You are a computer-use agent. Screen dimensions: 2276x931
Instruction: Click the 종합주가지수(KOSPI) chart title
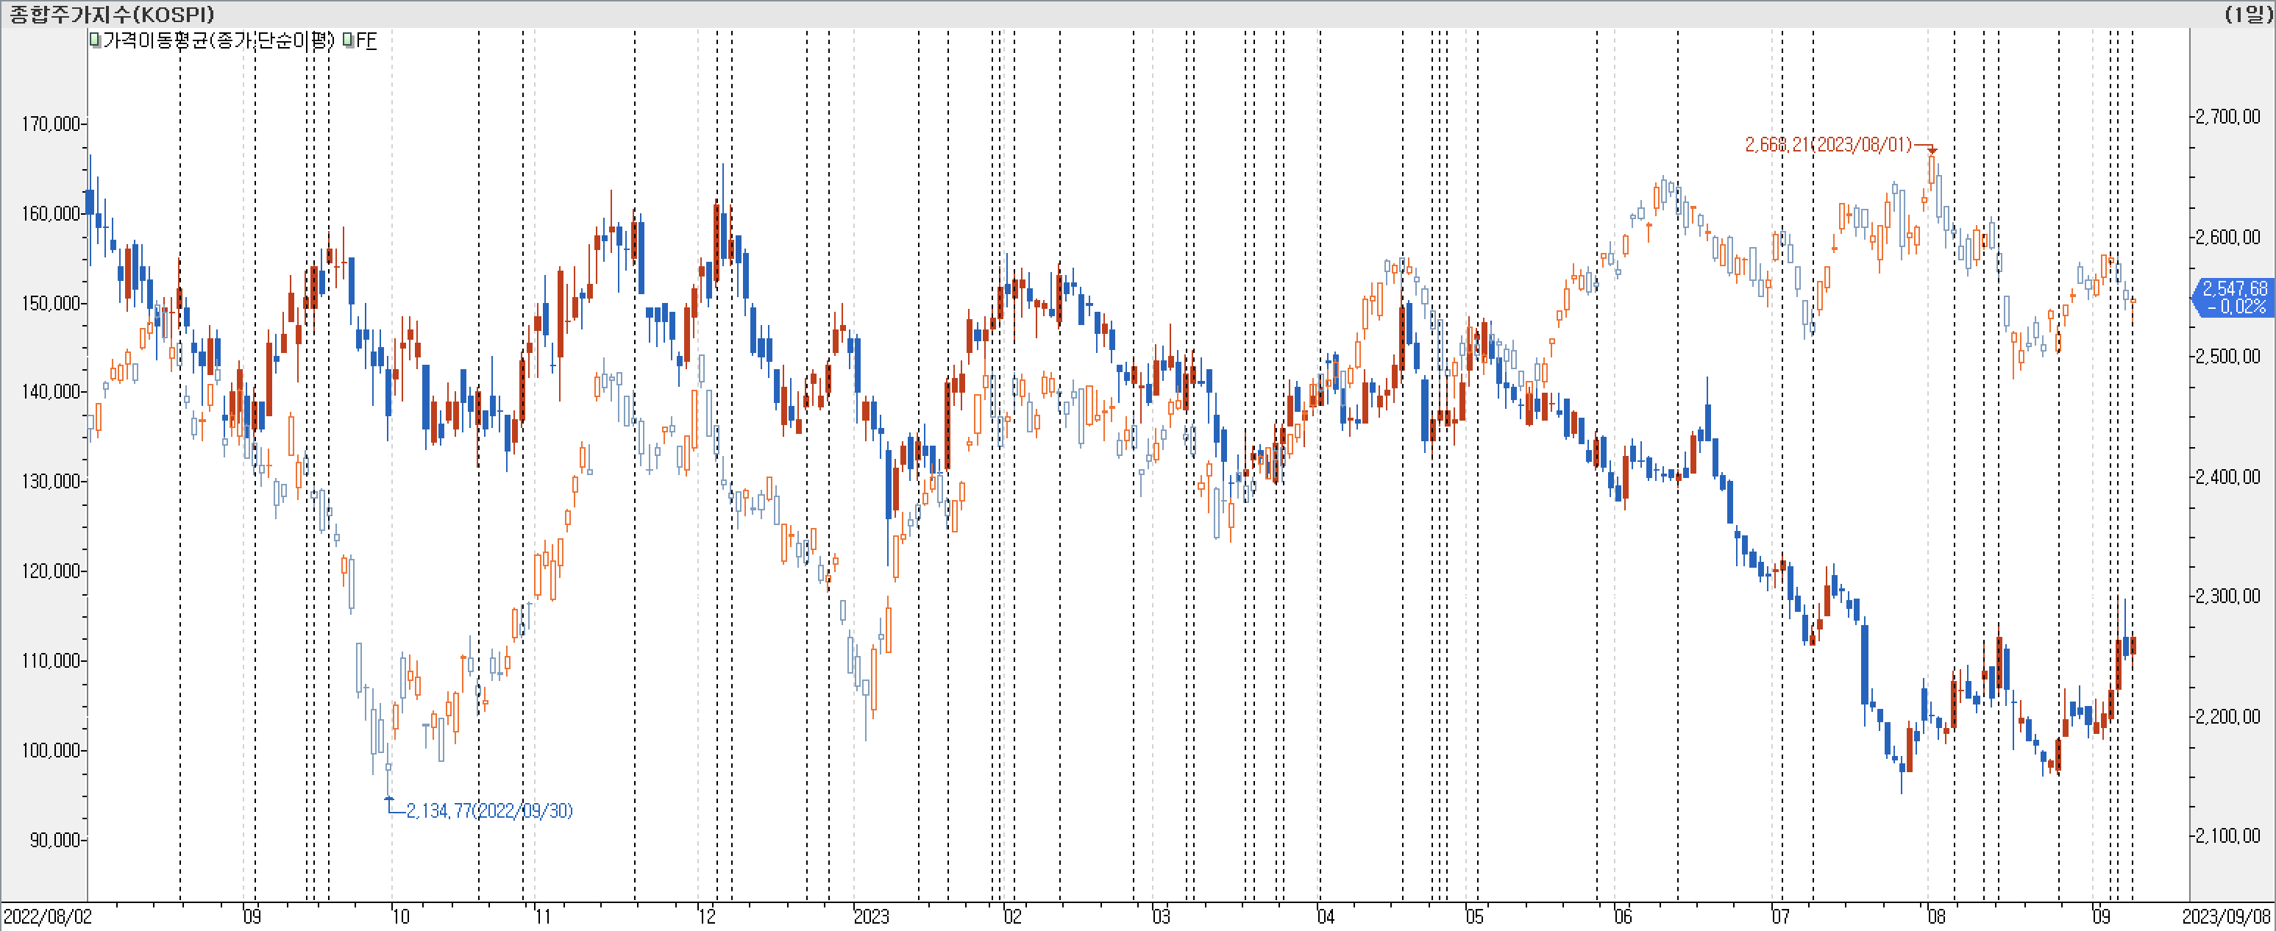tap(111, 13)
